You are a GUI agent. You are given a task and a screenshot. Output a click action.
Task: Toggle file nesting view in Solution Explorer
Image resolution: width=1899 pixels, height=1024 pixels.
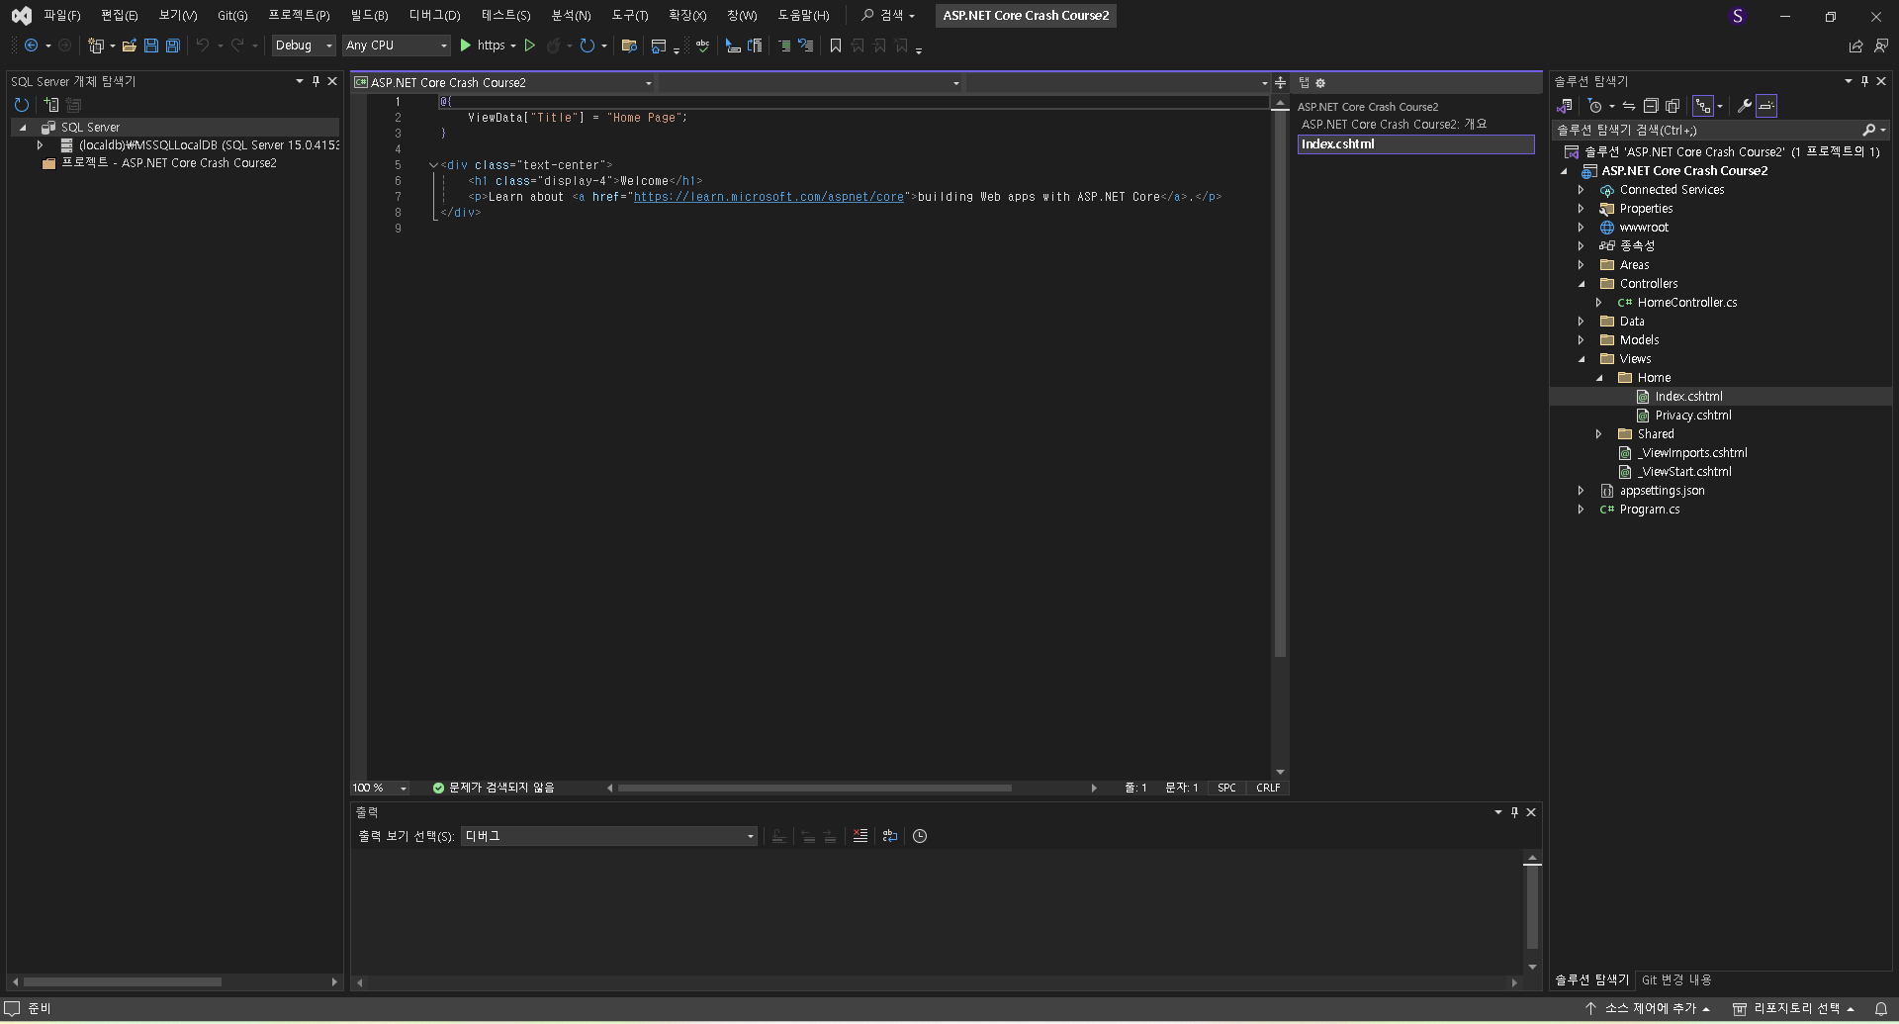[1703, 106]
